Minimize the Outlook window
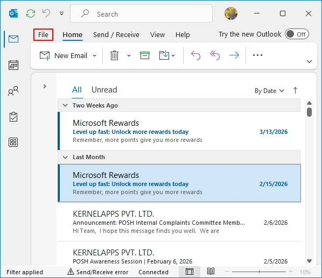322x278 pixels. coord(257,13)
